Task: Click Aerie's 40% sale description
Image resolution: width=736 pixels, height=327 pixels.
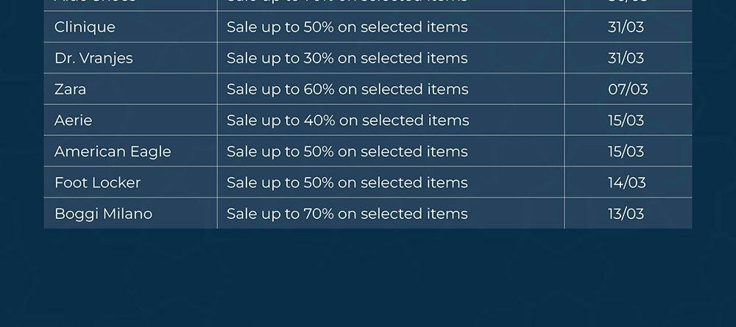Action: coord(347,121)
